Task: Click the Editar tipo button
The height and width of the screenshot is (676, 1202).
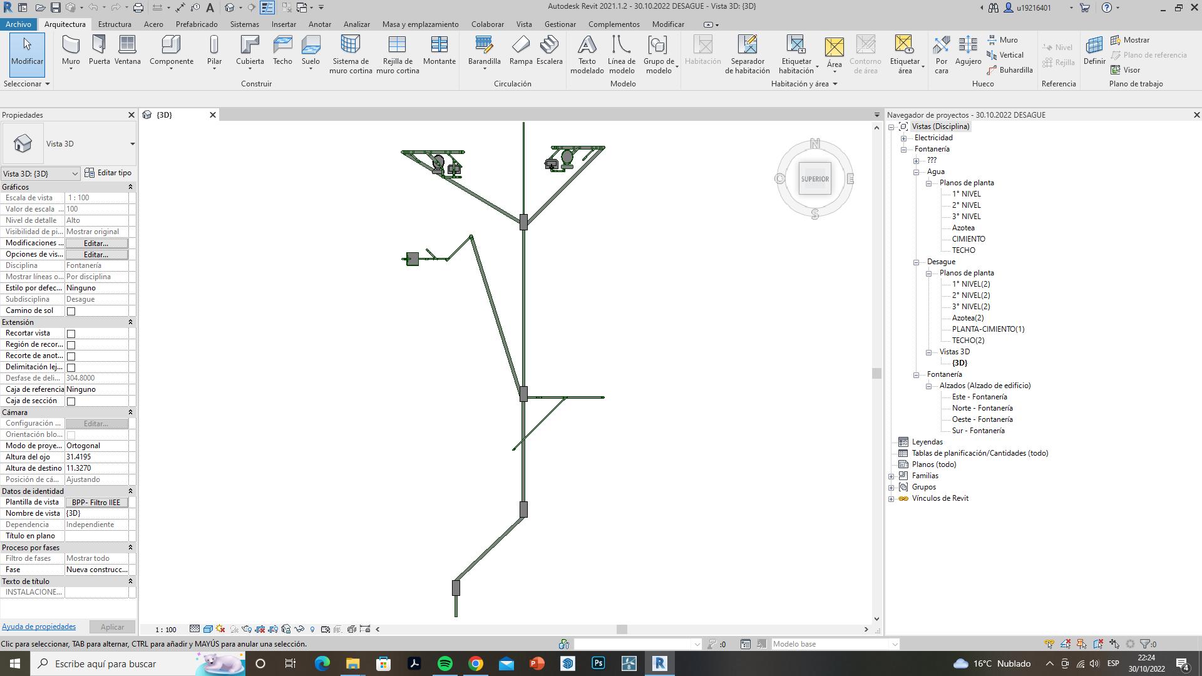Action: pyautogui.click(x=108, y=173)
